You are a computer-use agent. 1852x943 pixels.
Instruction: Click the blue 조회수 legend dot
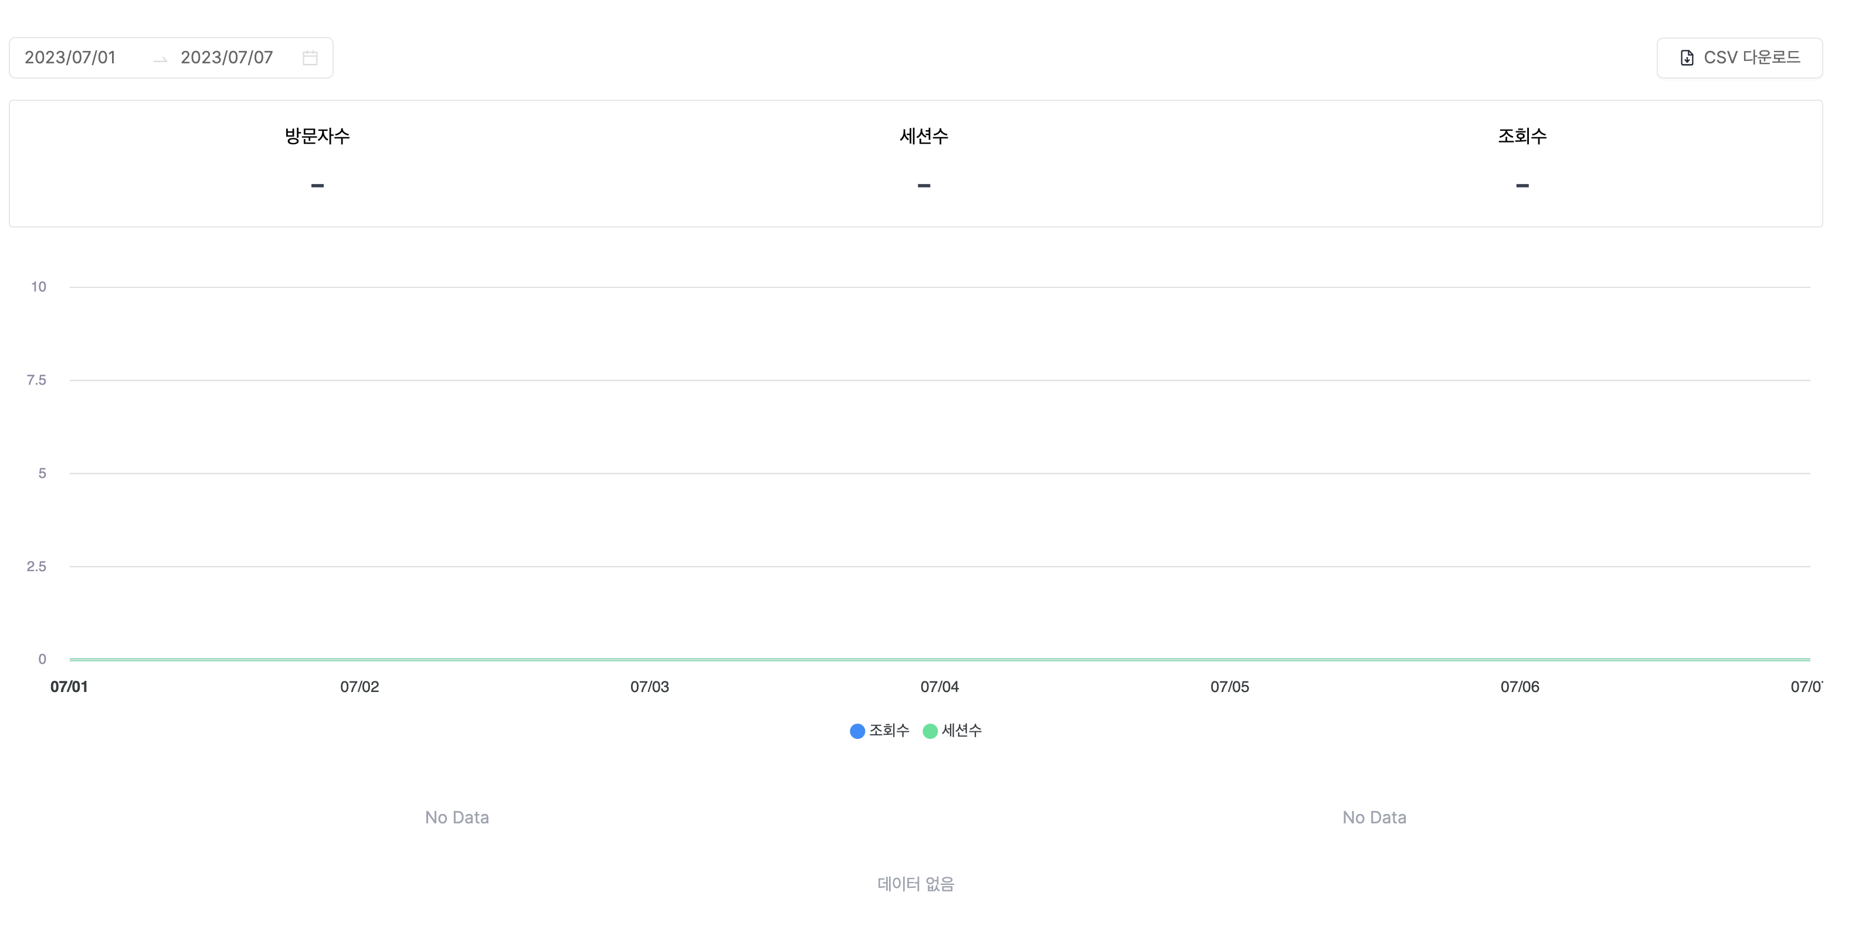coord(857,731)
